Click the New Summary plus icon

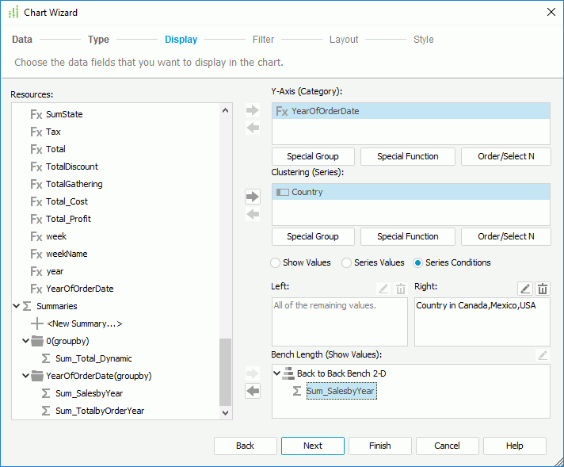[x=36, y=323]
